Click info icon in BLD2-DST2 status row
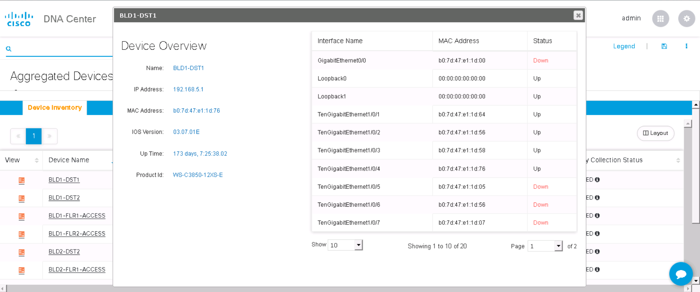Image resolution: width=700 pixels, height=292 pixels. click(597, 251)
